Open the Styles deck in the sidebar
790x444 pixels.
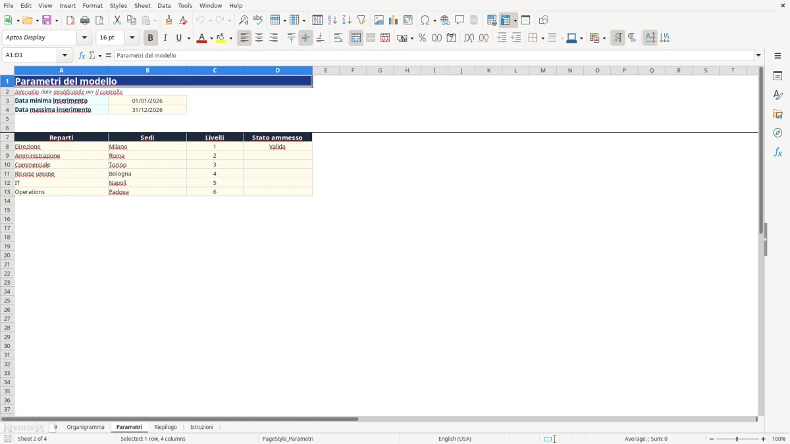tap(777, 95)
